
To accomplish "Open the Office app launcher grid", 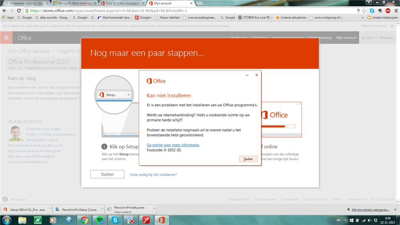I will point(6,38).
